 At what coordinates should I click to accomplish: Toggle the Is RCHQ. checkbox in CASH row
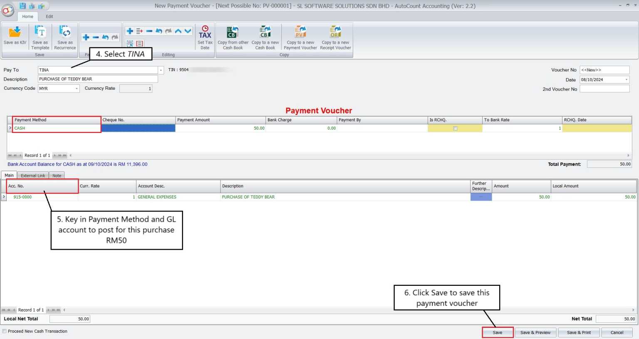(x=455, y=128)
